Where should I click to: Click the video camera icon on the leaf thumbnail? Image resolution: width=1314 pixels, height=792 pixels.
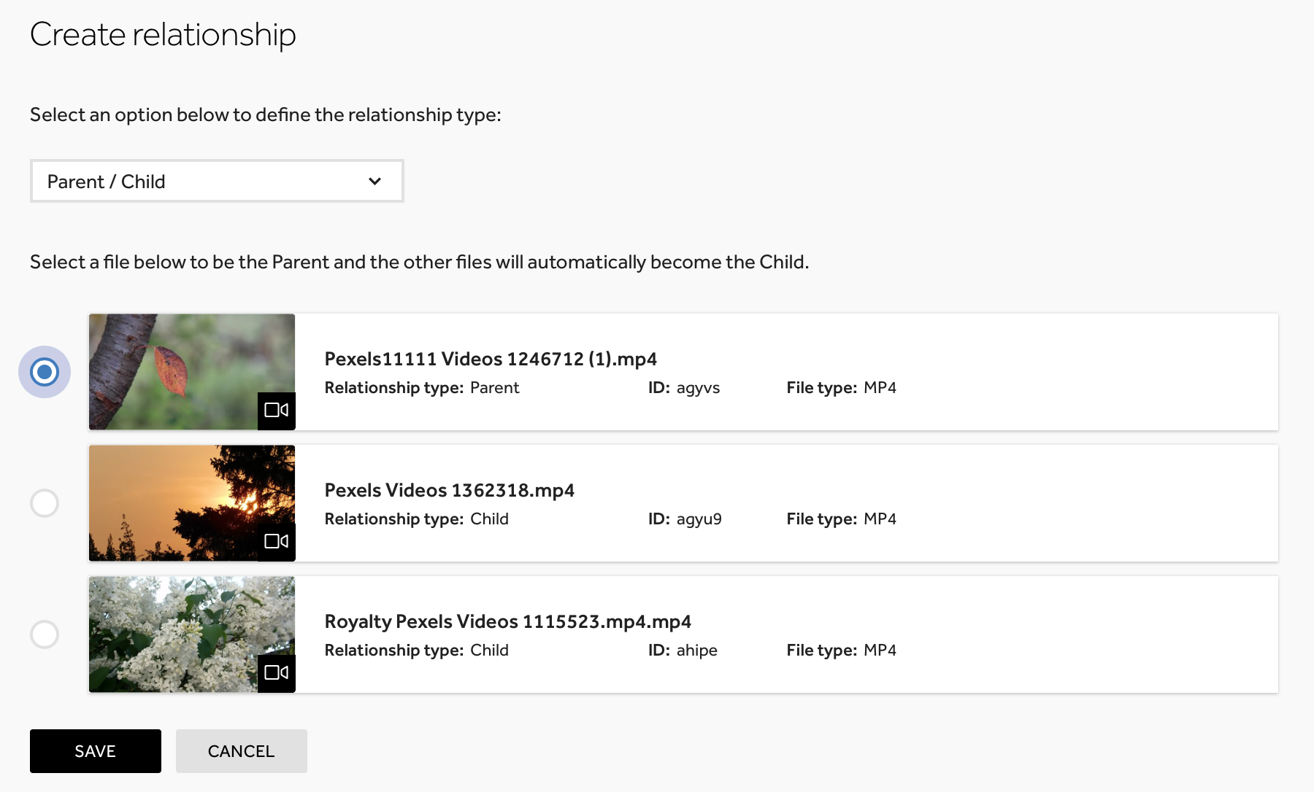[x=276, y=411]
